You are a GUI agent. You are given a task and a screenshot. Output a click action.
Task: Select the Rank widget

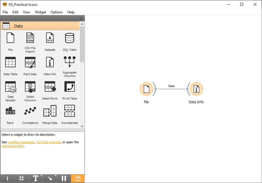[x=10, y=115]
